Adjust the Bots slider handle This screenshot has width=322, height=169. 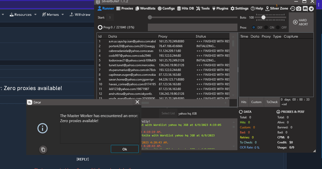(x=263, y=17)
